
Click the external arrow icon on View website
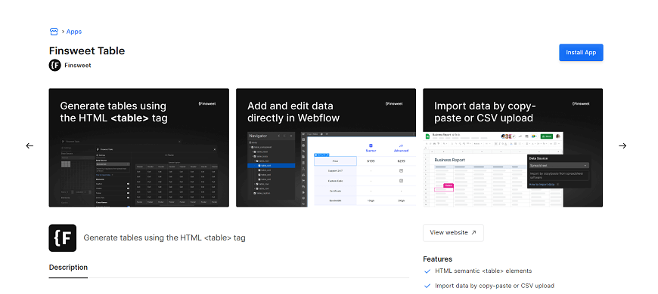coord(473,233)
